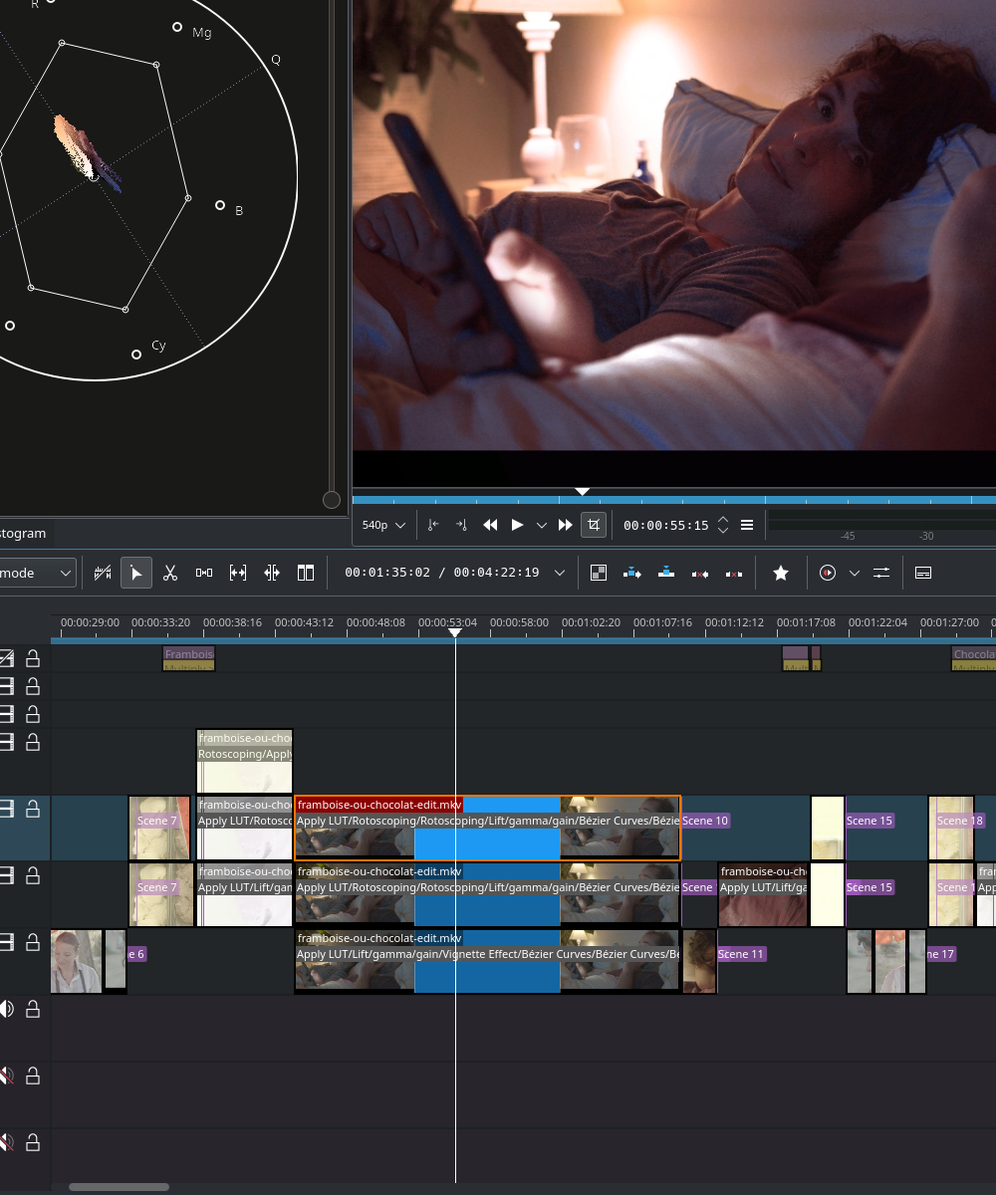Activate the Spacer tool in timeline toolbar
Image resolution: width=996 pixels, height=1195 pixels.
[204, 573]
